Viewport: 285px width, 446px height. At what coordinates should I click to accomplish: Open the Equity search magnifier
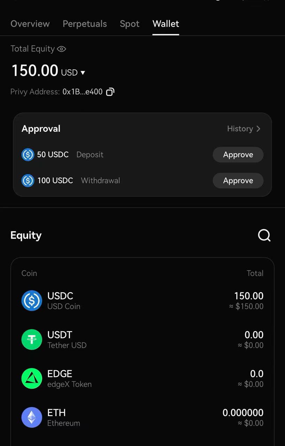tap(264, 235)
